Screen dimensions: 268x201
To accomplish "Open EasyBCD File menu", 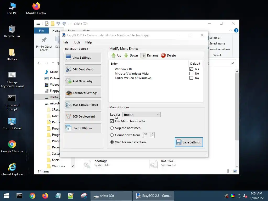I will point(66,42).
